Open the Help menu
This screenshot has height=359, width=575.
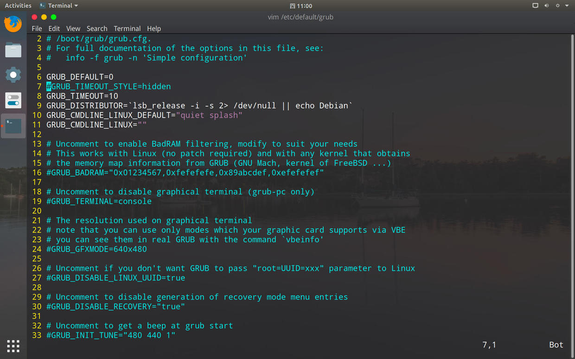(x=154, y=28)
